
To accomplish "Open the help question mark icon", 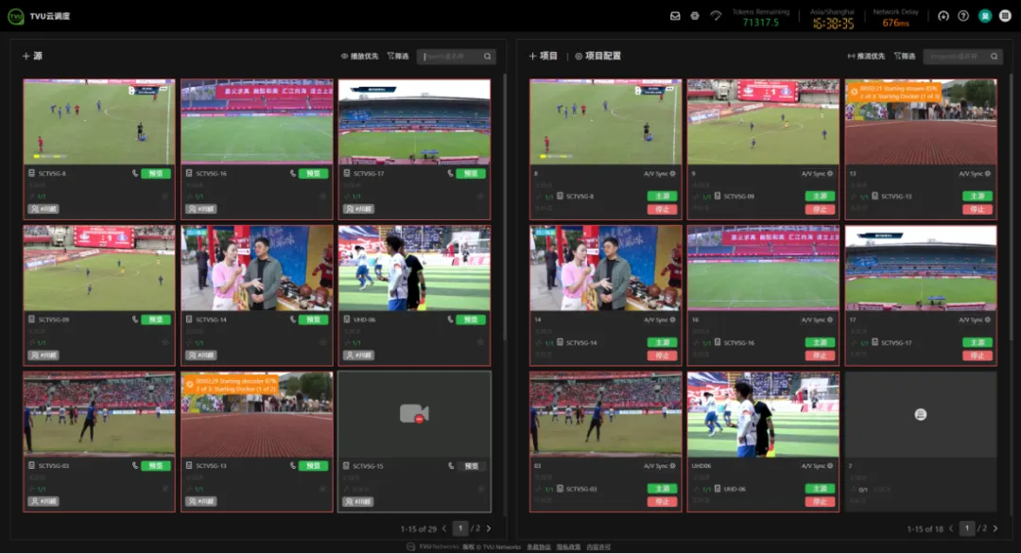I will (963, 16).
